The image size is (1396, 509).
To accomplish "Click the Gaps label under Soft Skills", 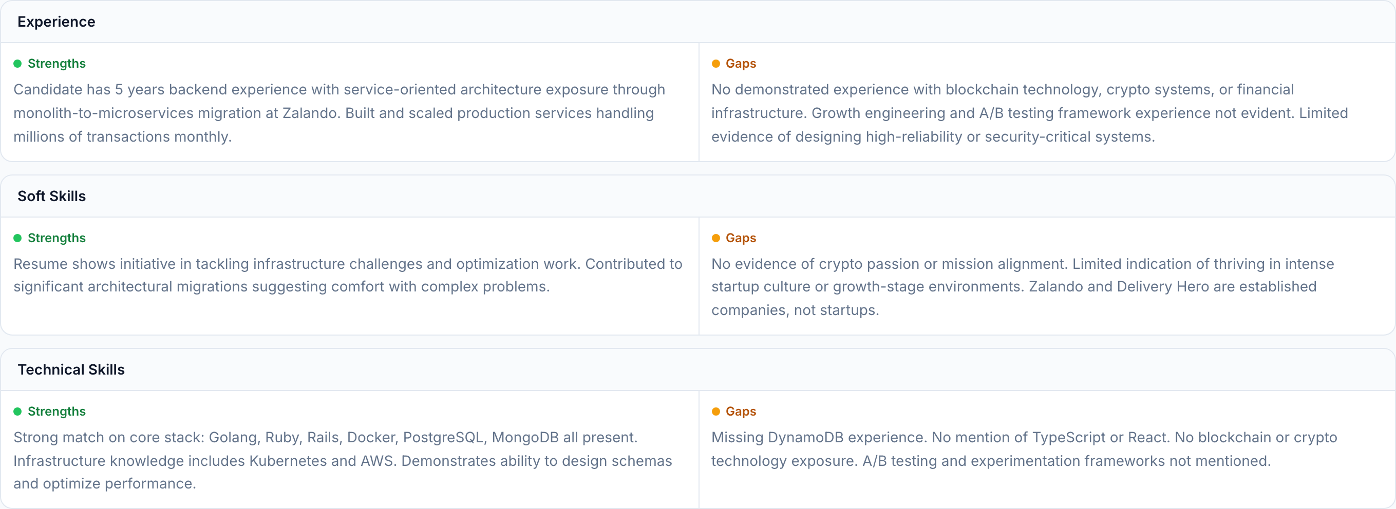I will (740, 238).
